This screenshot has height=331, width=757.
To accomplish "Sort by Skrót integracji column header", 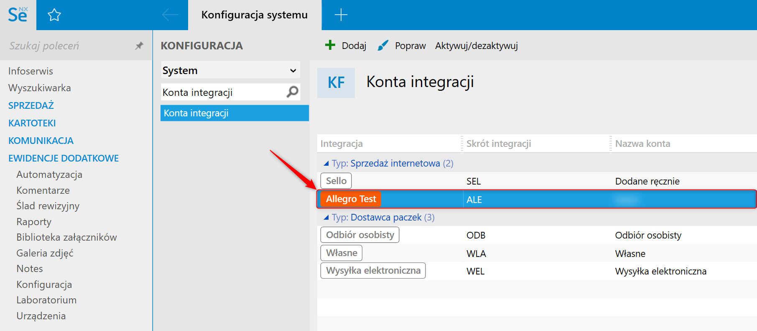I will tap(498, 144).
